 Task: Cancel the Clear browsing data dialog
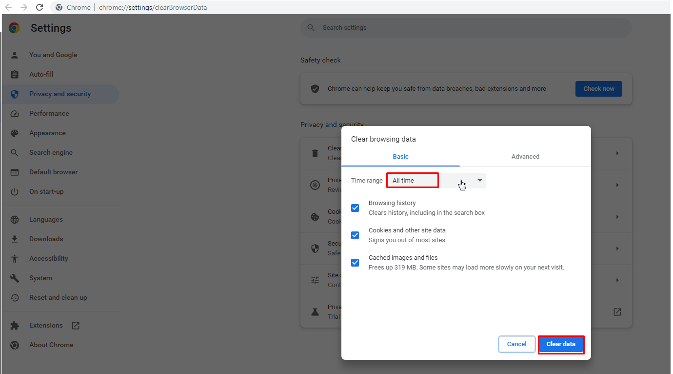516,344
